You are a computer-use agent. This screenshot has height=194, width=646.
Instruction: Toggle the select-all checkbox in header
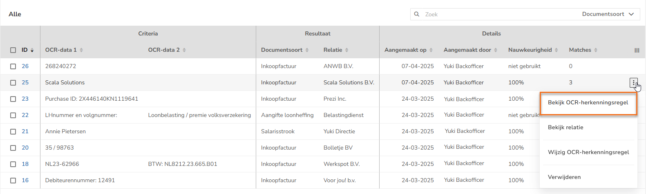pyautogui.click(x=13, y=50)
